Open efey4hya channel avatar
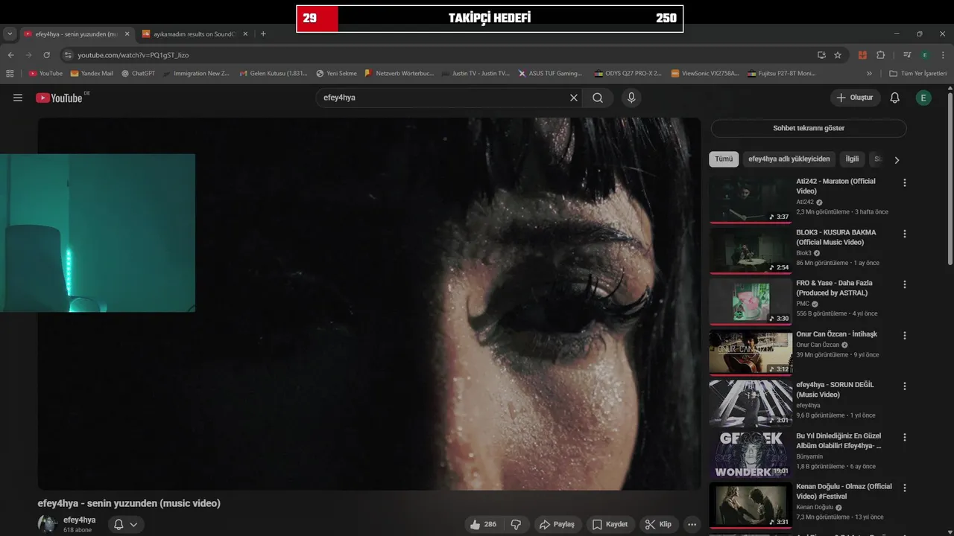The width and height of the screenshot is (954, 536). [x=48, y=524]
